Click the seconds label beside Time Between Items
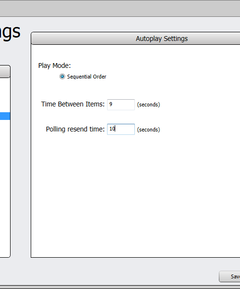 (x=148, y=105)
